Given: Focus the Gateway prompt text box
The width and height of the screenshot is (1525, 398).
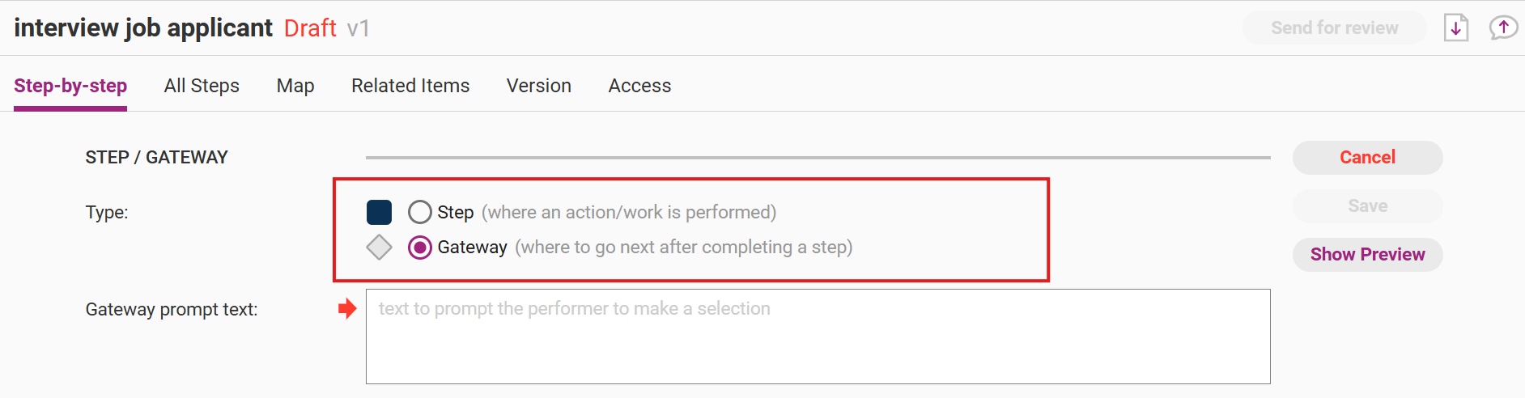Looking at the screenshot, I should 818,336.
